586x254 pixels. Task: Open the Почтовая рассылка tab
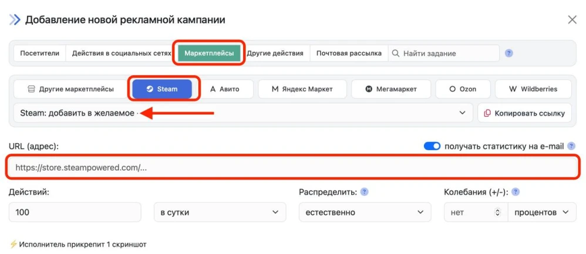tap(349, 53)
